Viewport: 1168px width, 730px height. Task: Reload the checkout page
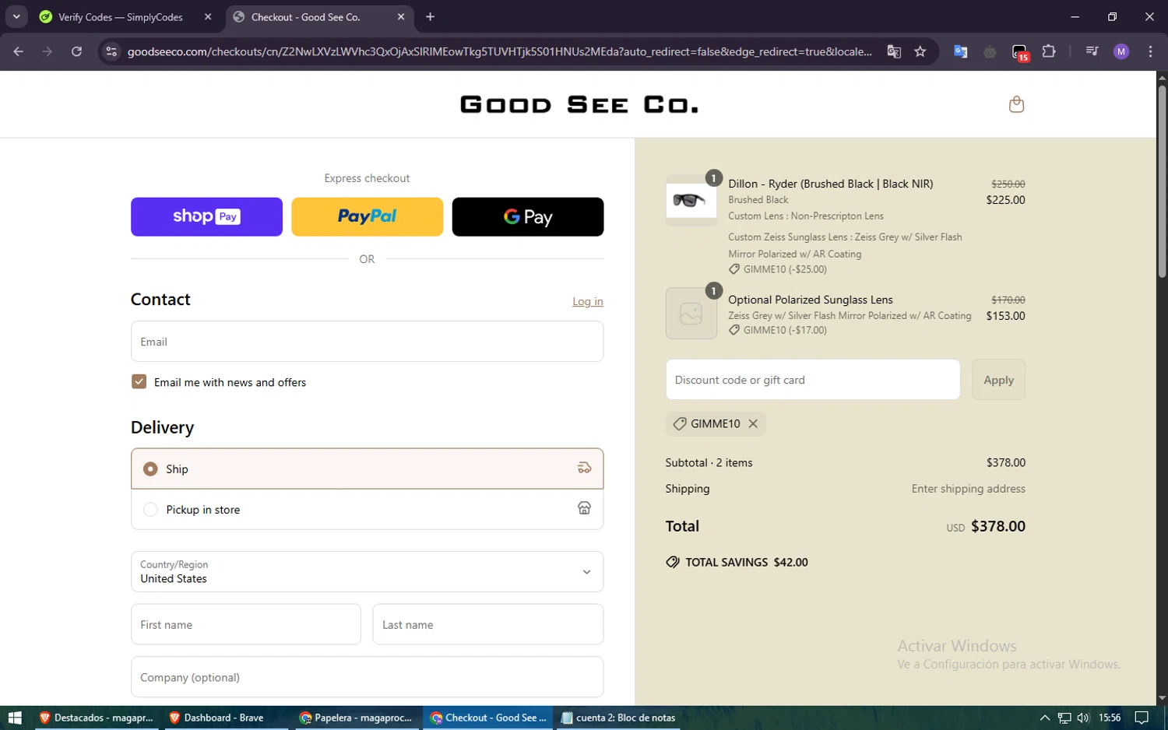click(76, 51)
